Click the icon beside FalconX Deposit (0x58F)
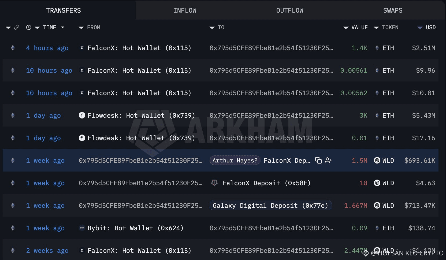Image resolution: width=446 pixels, height=260 pixels. pyautogui.click(x=214, y=183)
